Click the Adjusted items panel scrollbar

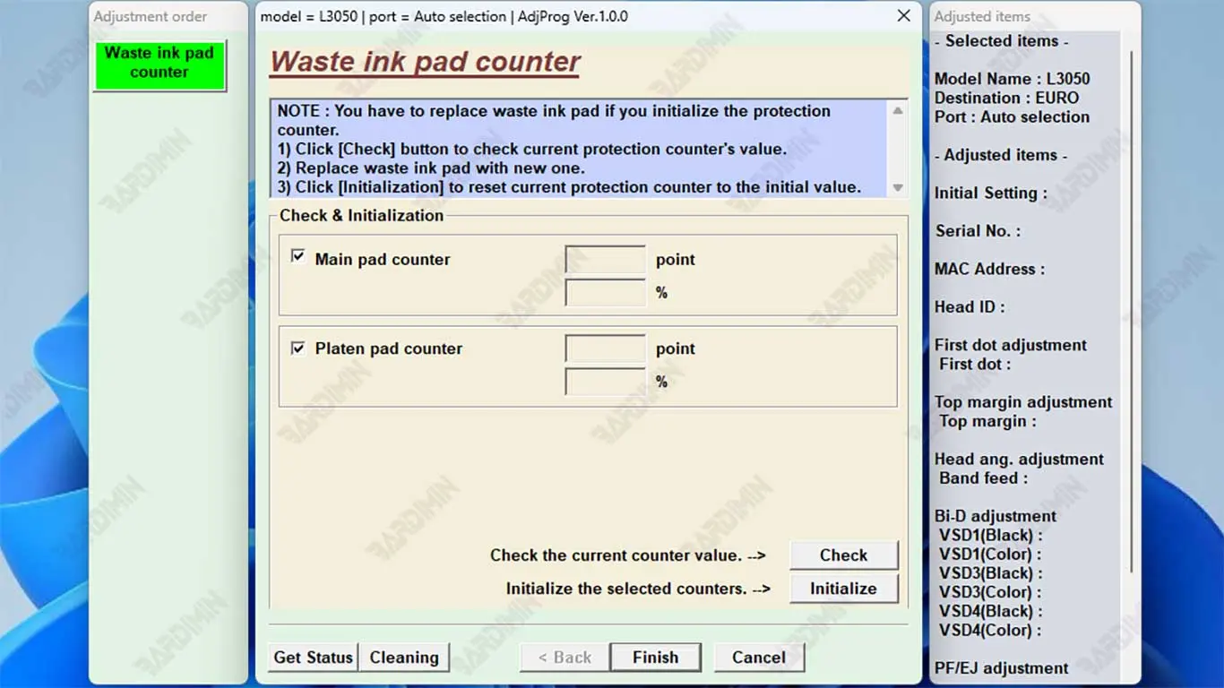tap(1132, 314)
